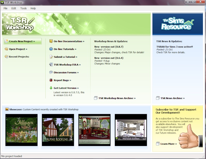Select the "New version out (0.6.4)" news headline

pyautogui.click(x=109, y=58)
